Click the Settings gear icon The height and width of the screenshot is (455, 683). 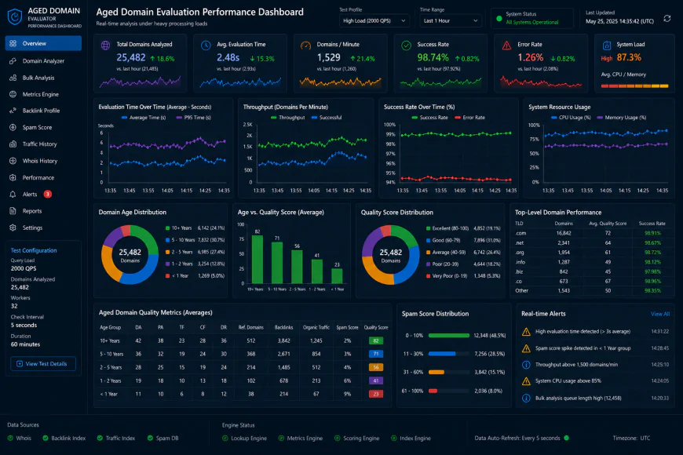(x=13, y=227)
